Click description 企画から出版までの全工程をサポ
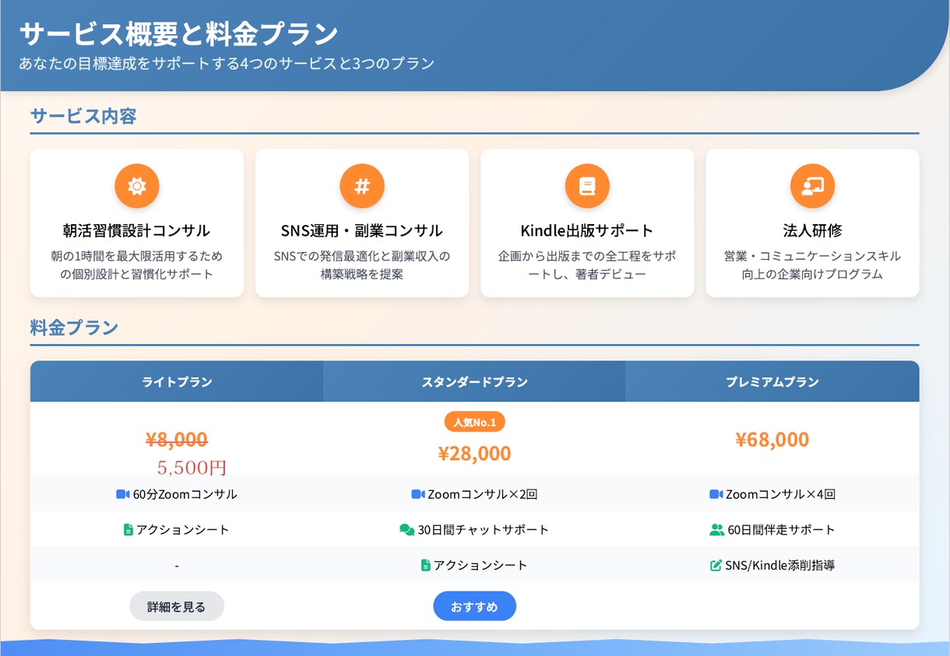950x656 pixels. (x=587, y=256)
